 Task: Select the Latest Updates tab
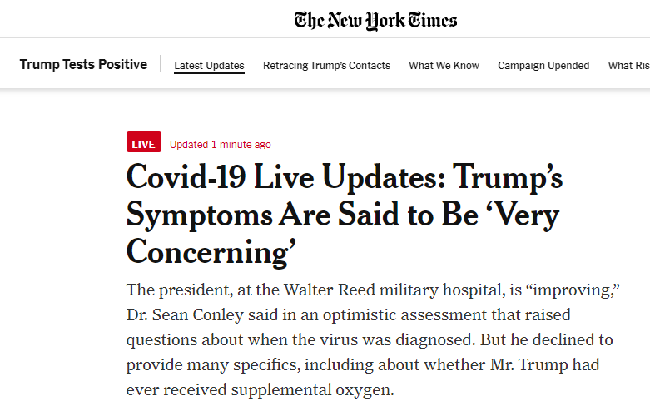209,66
